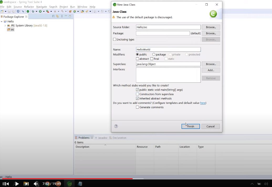Click Browse next to Package field

tap(211, 33)
